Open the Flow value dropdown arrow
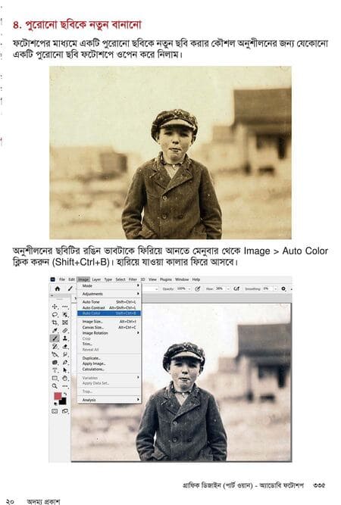 (x=228, y=289)
